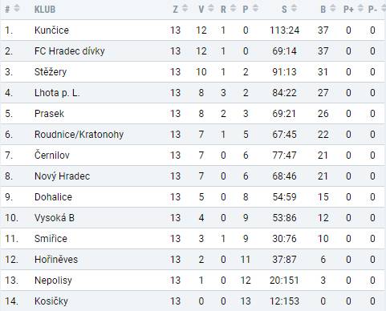Select Roudnice/Kratonohy club entry
The width and height of the screenshot is (386, 311).
(79, 135)
